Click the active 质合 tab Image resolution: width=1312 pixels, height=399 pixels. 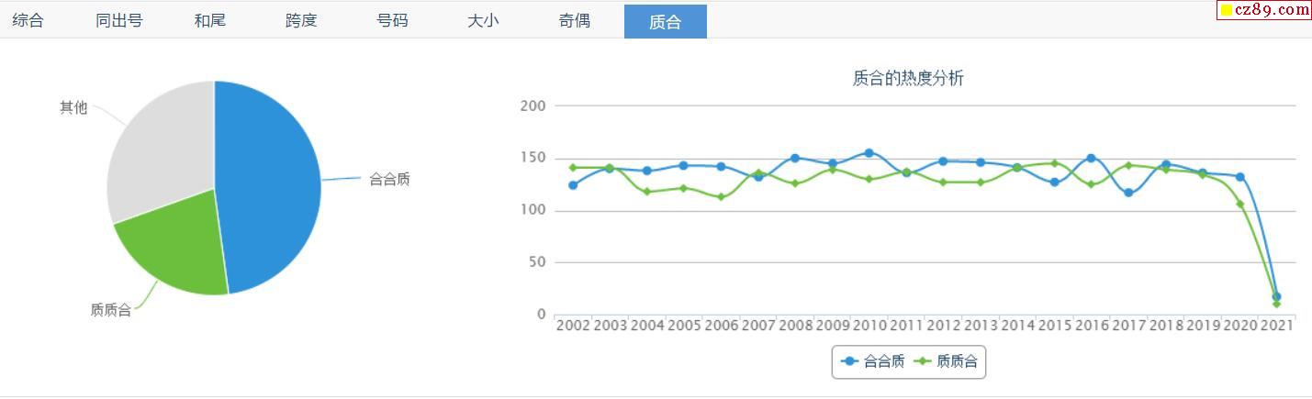[x=665, y=22]
